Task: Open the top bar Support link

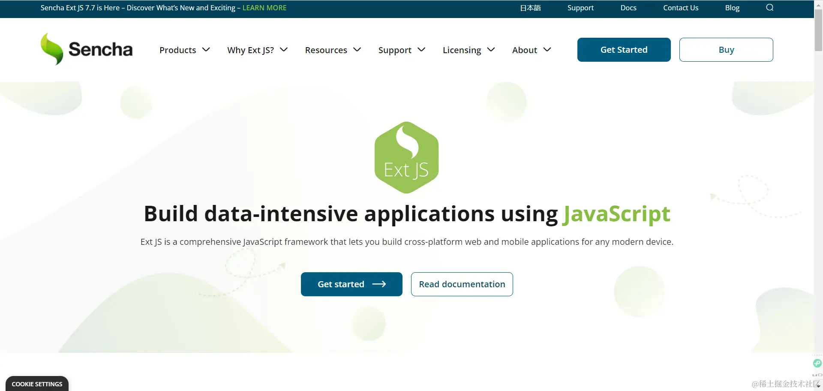Action: 580,8
